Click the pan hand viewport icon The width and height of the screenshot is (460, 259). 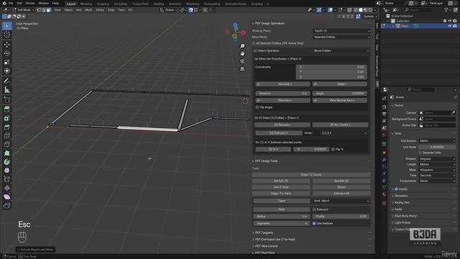tap(242, 54)
